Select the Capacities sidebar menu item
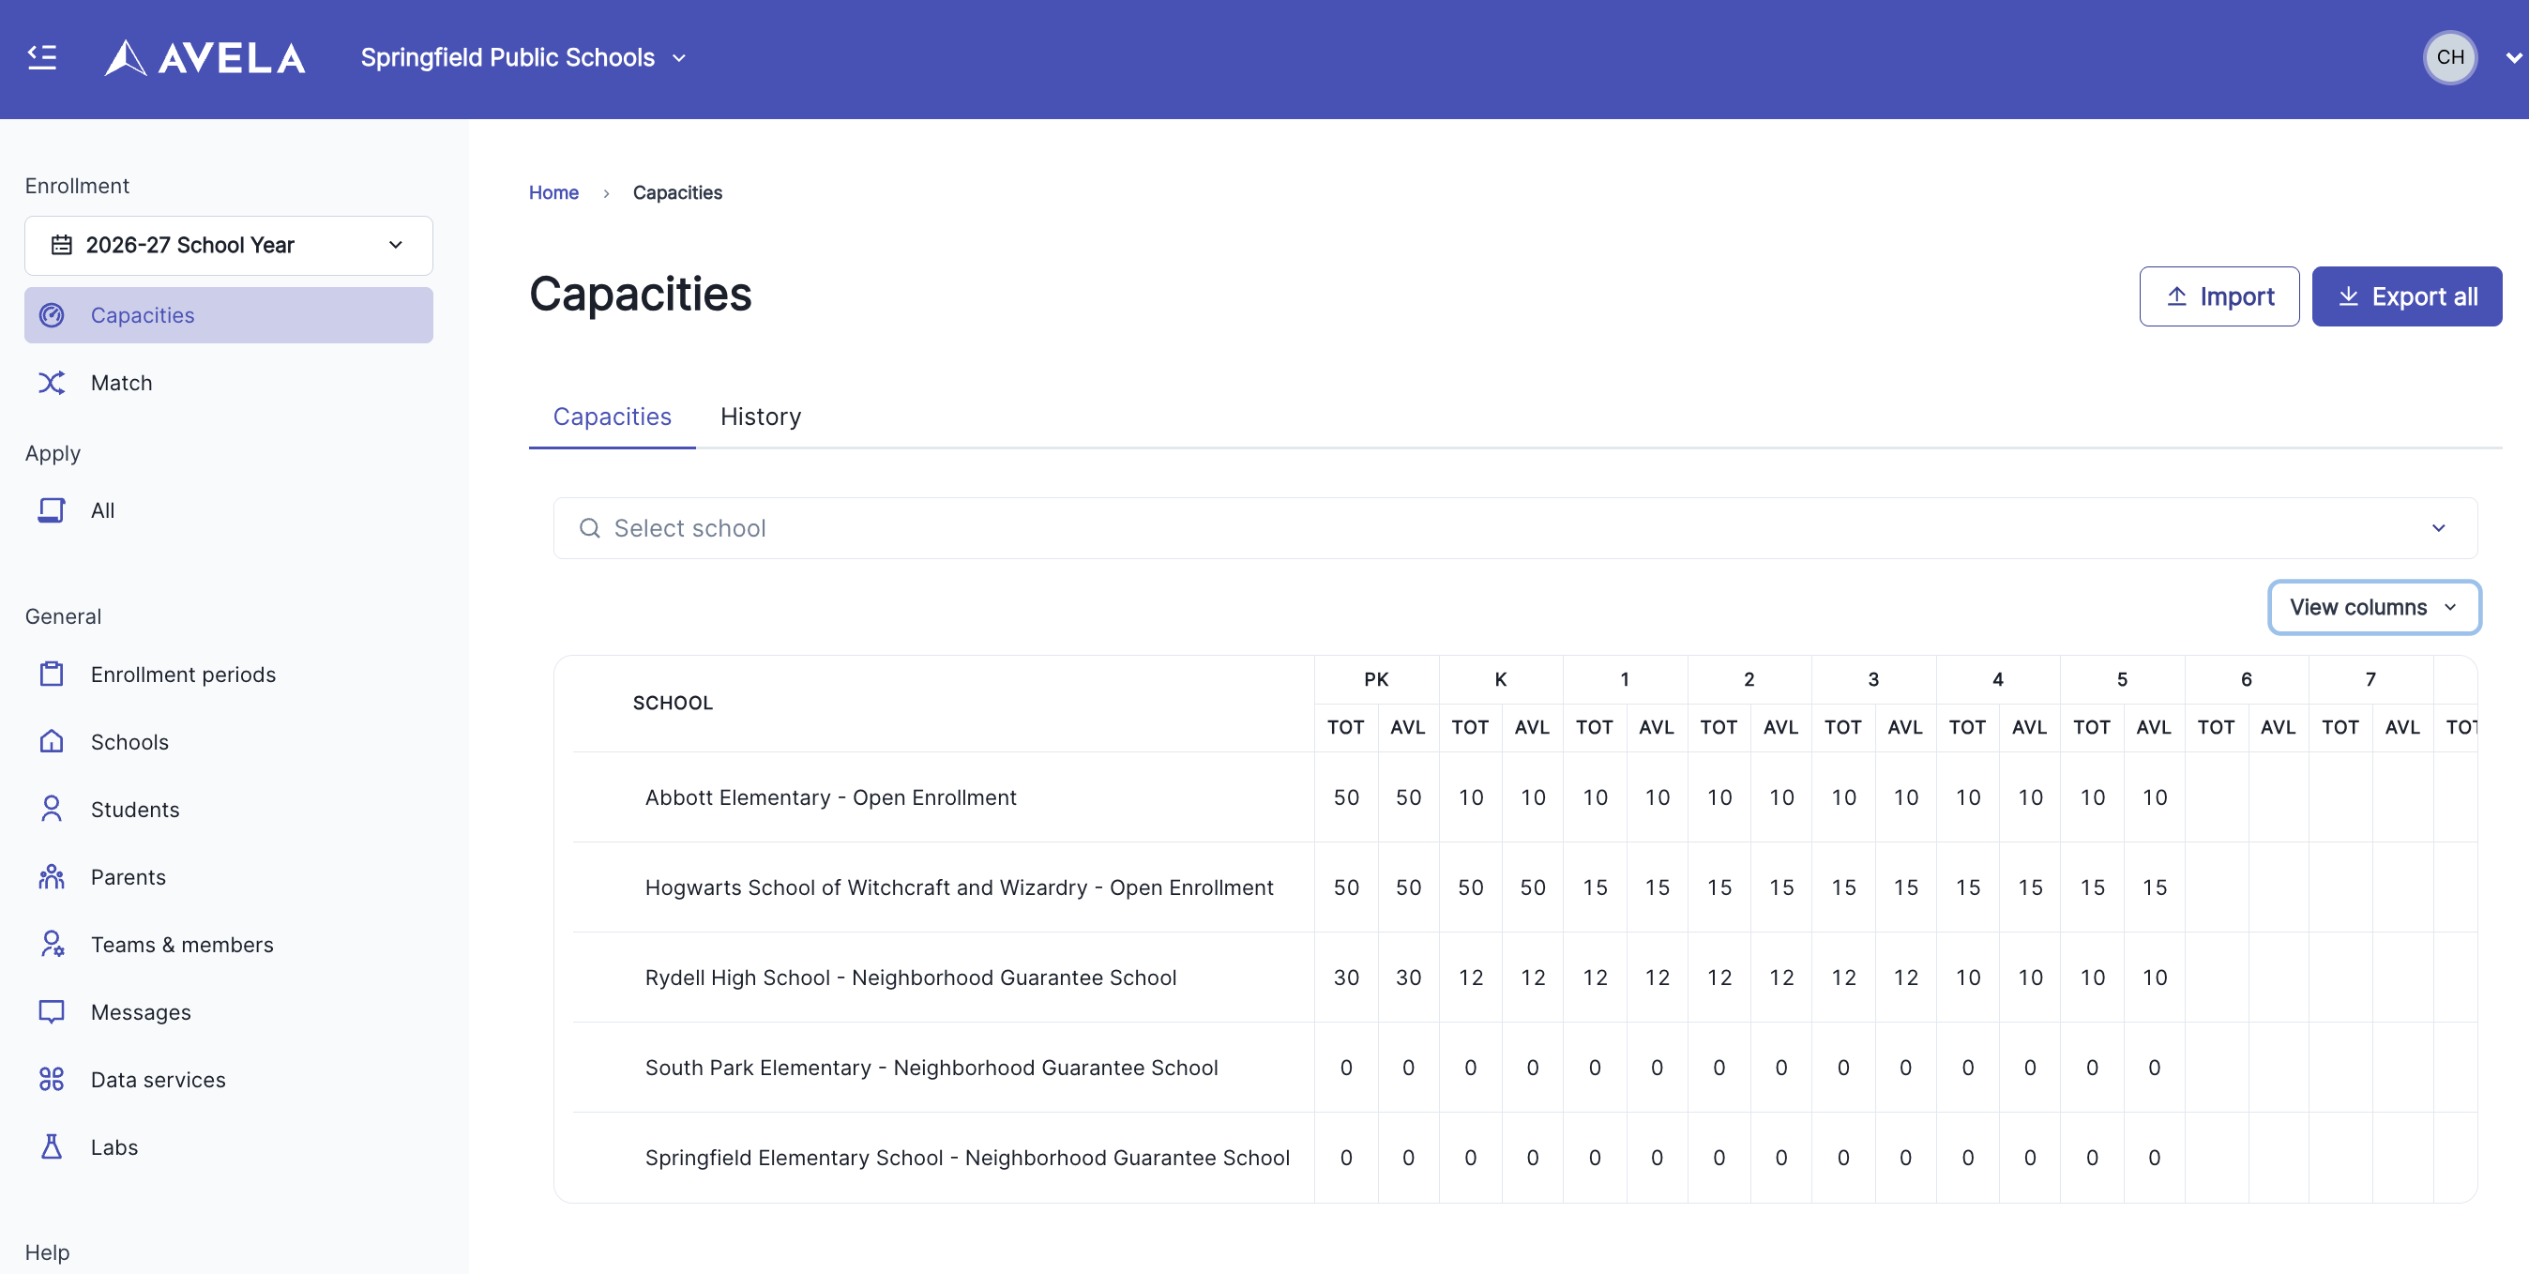Image resolution: width=2529 pixels, height=1274 pixels. click(x=228, y=315)
